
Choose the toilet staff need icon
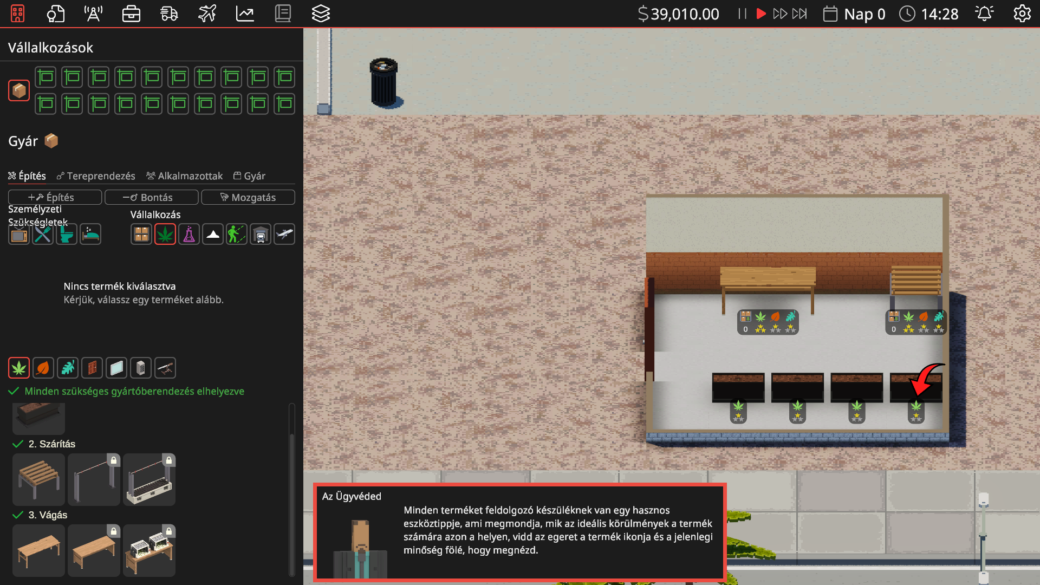coord(67,235)
